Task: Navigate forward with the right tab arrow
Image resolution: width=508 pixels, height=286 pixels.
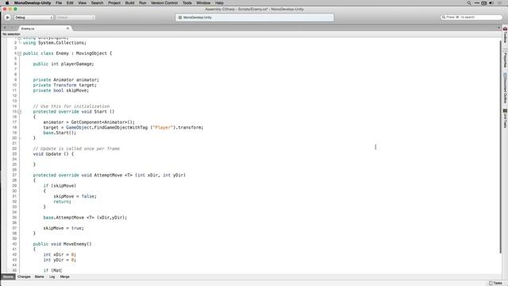Action: click(13, 29)
